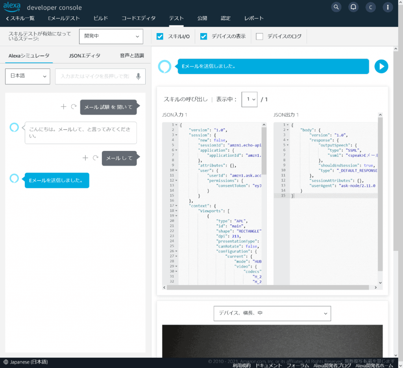Click Alexa ring beside the left-panel Eメールを送信しました reply

pos(14,178)
